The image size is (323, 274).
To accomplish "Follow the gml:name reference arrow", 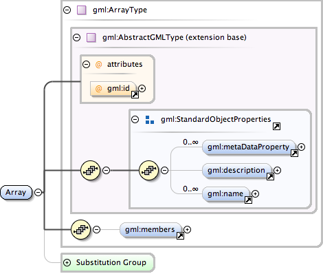I will click(x=248, y=200).
